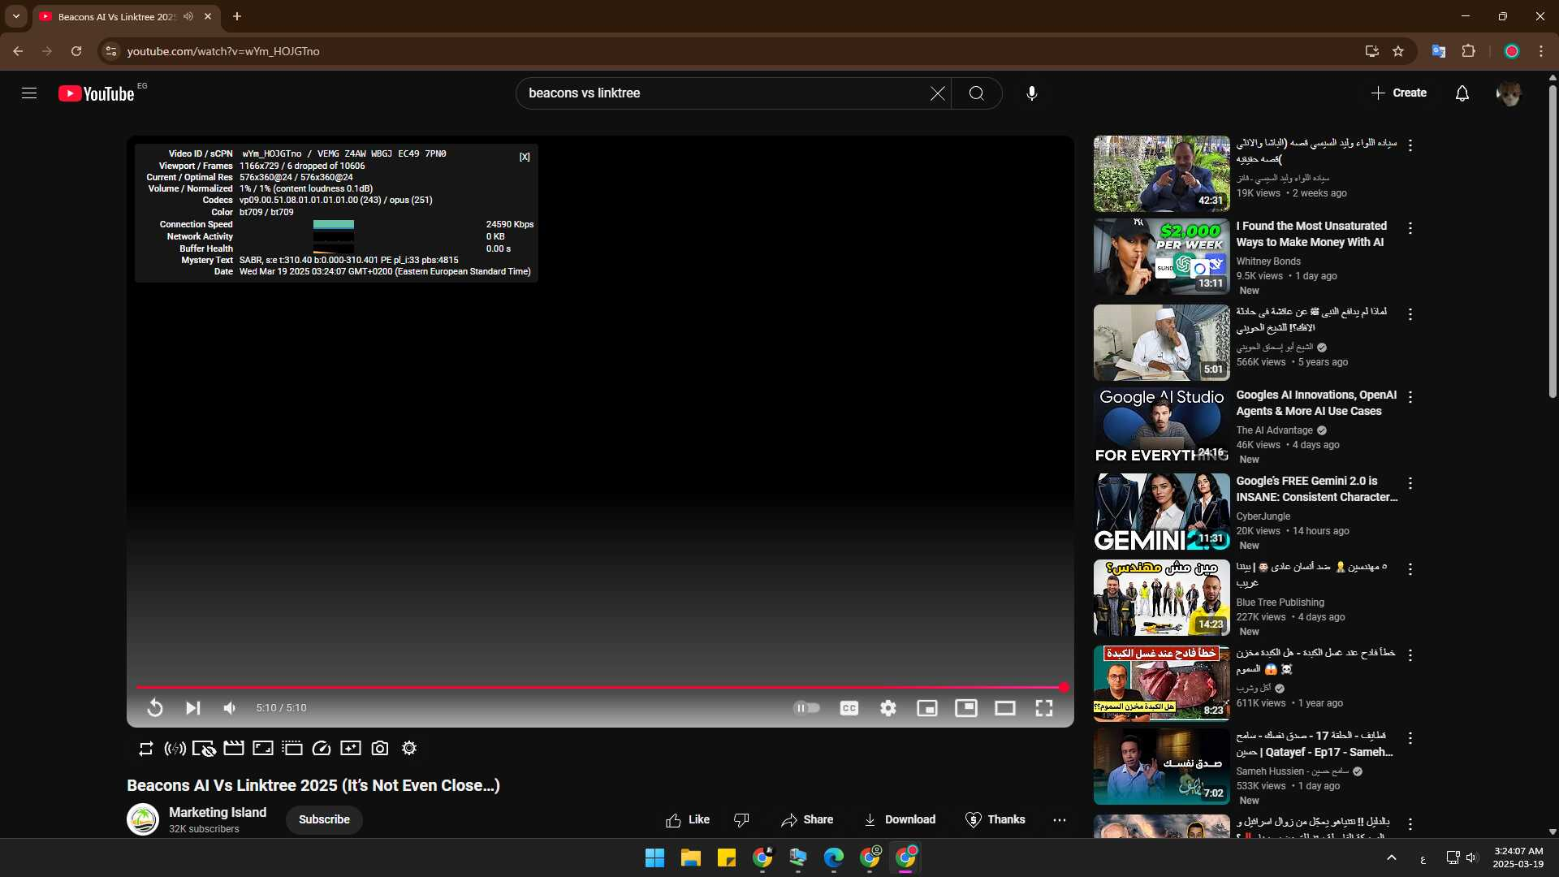Open options for the Google AI Studio video
Screen dimensions: 1559x877
(x=1410, y=397)
